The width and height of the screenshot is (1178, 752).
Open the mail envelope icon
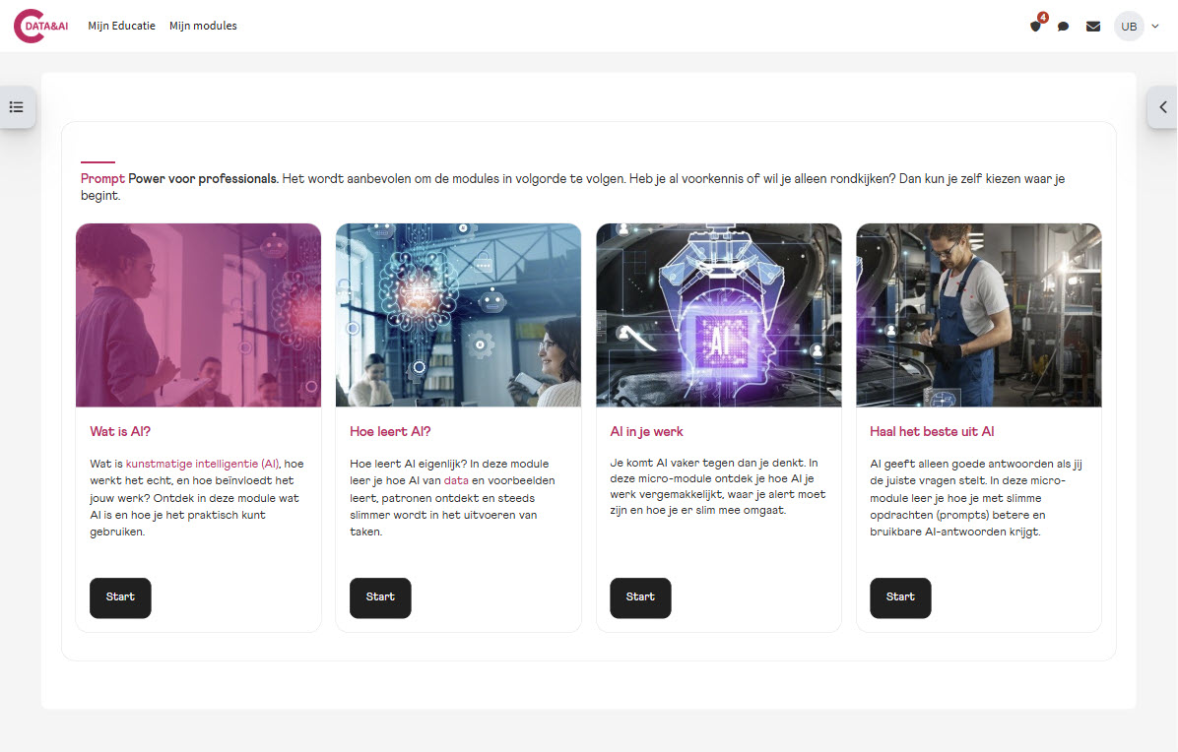(1093, 27)
